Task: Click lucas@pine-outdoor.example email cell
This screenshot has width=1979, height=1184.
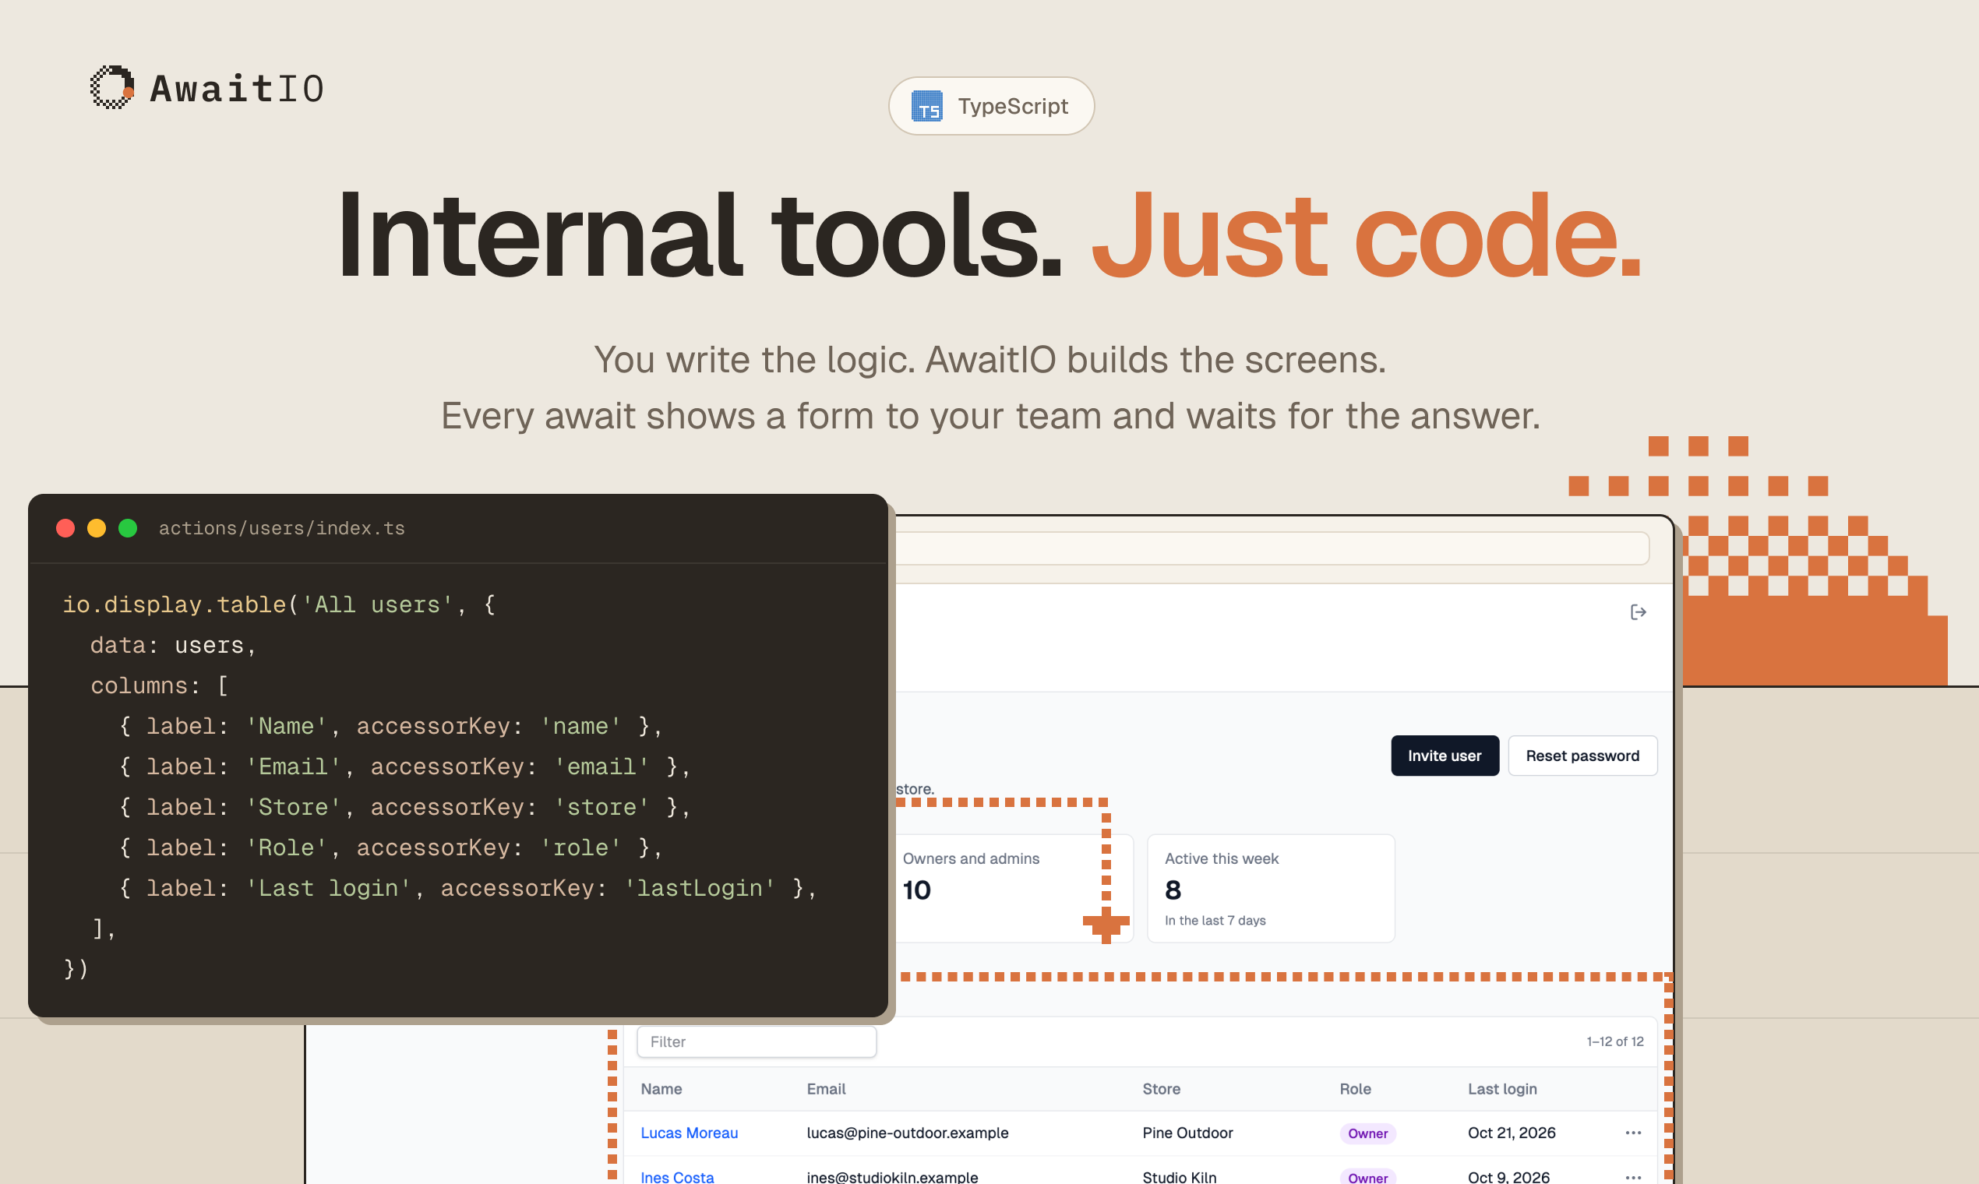Action: (x=908, y=1133)
